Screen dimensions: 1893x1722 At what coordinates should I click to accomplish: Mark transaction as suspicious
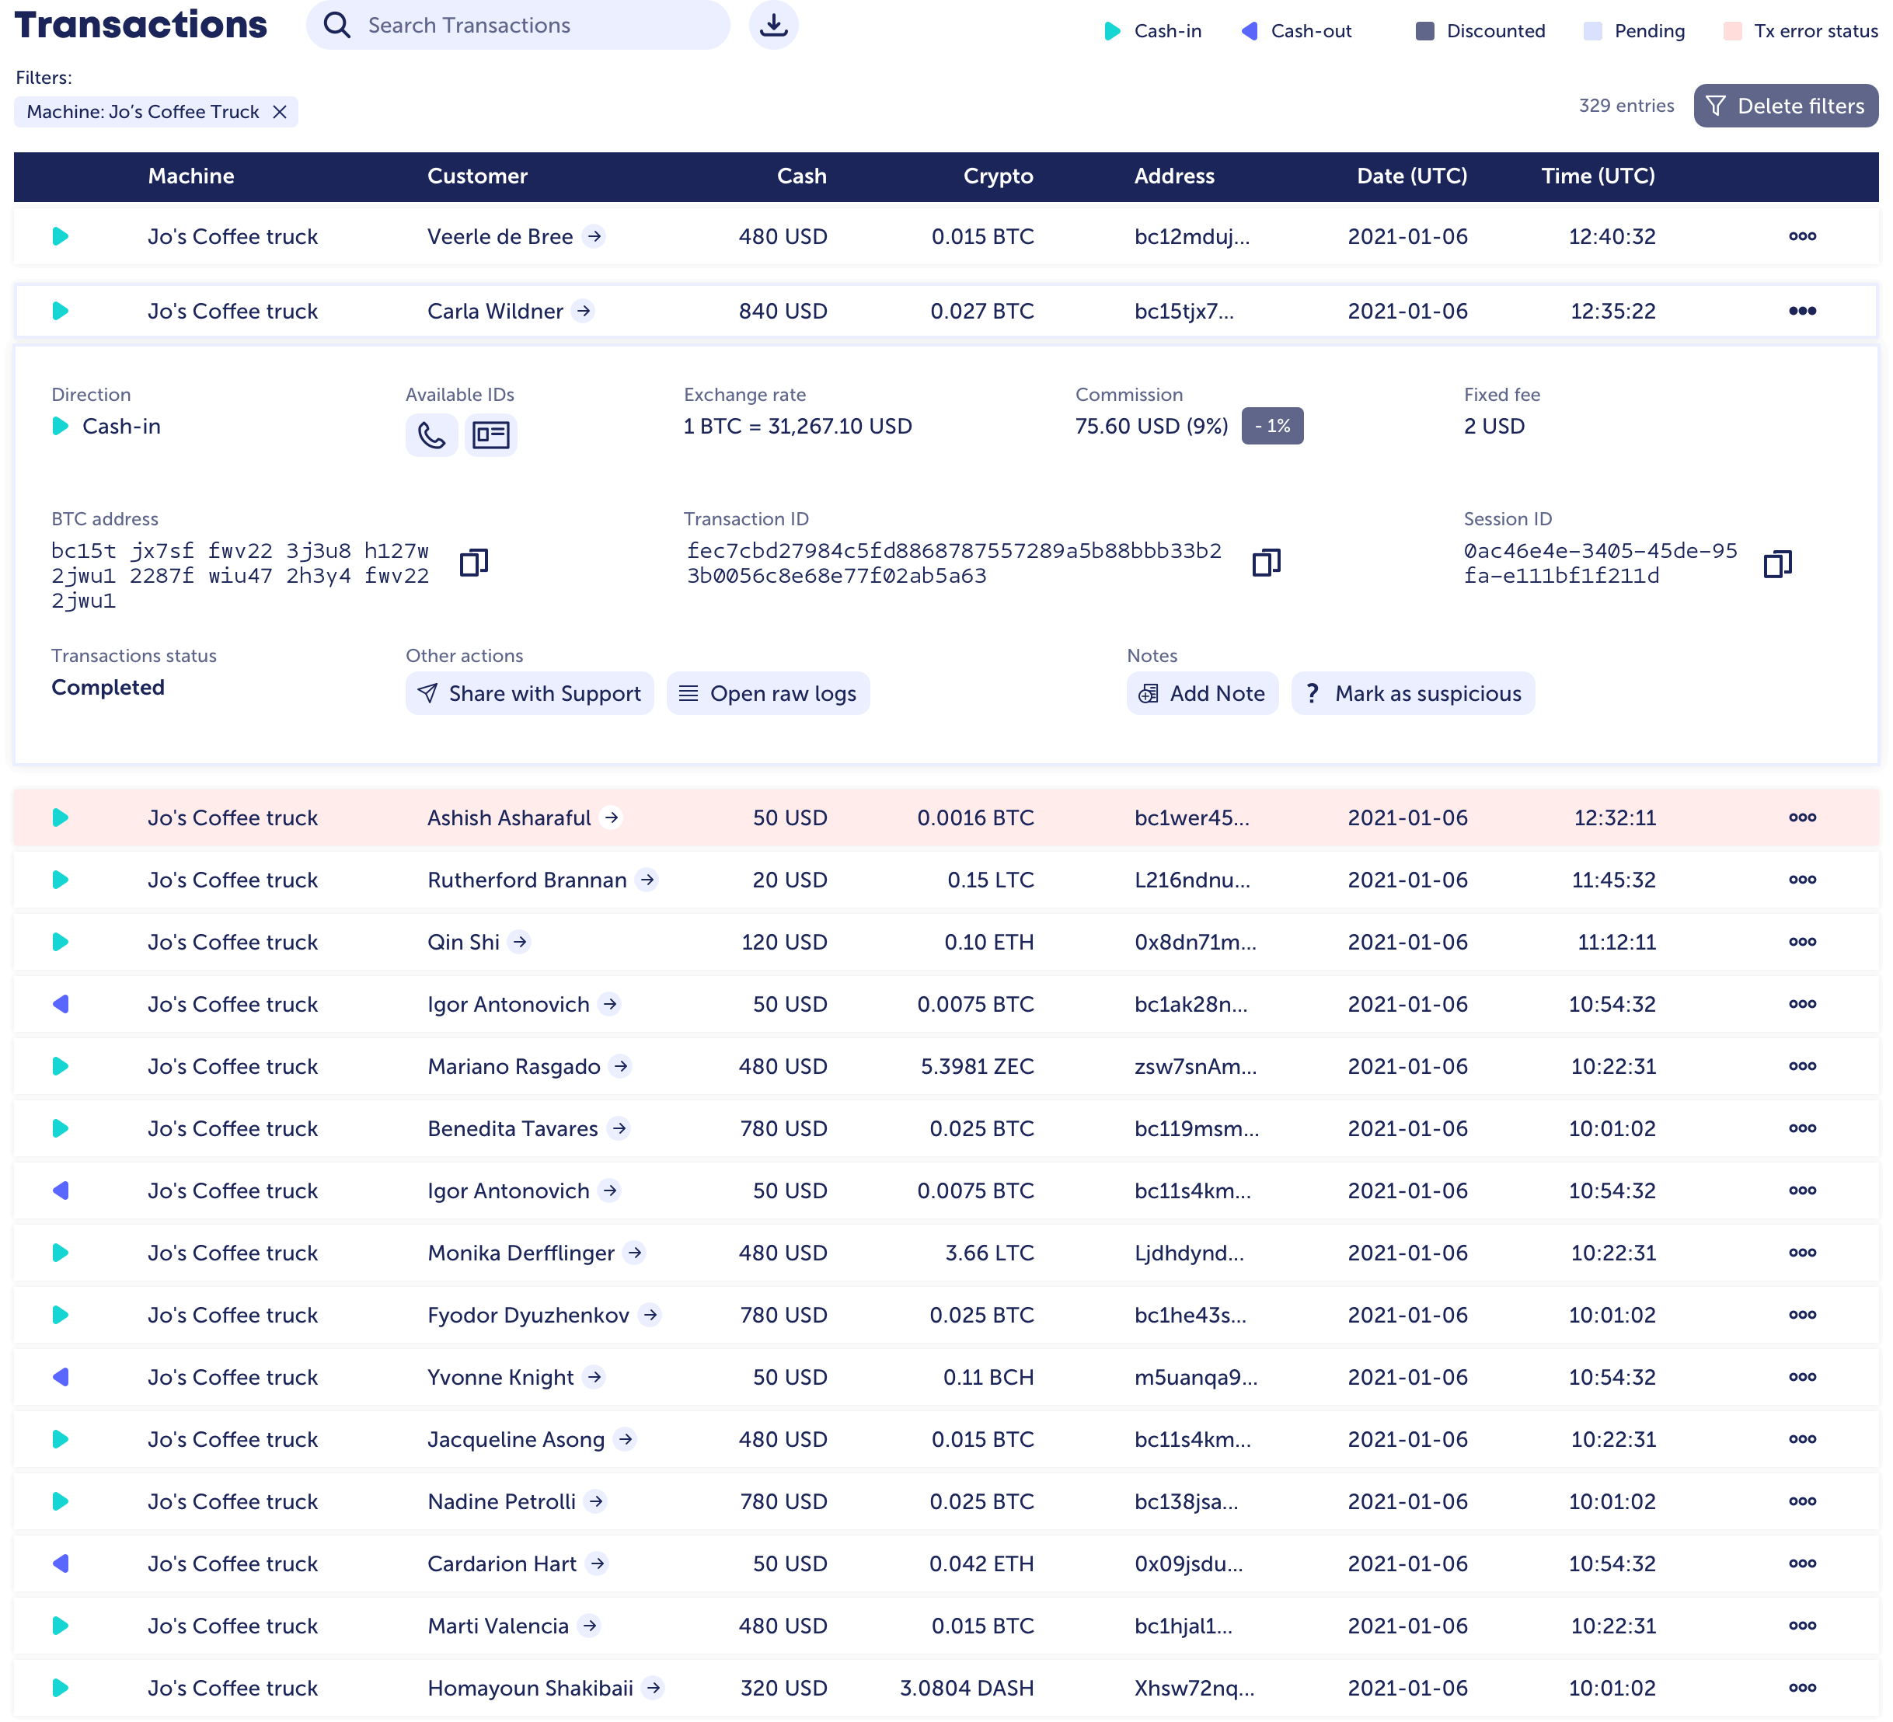[1412, 693]
